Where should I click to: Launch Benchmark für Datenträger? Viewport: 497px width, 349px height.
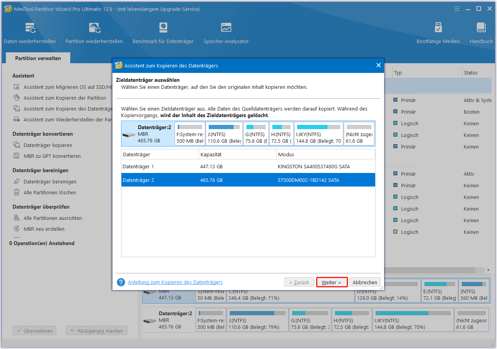(x=163, y=33)
